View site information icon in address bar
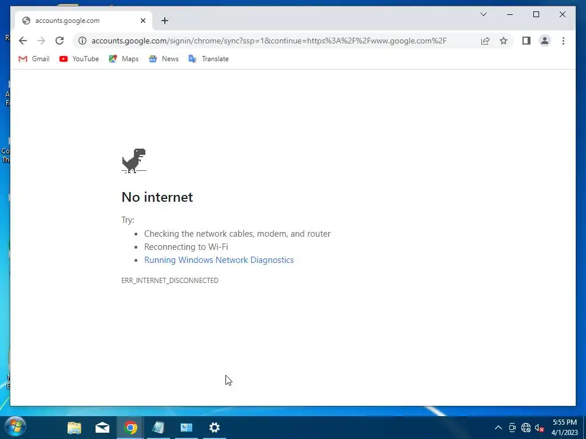 coord(82,41)
